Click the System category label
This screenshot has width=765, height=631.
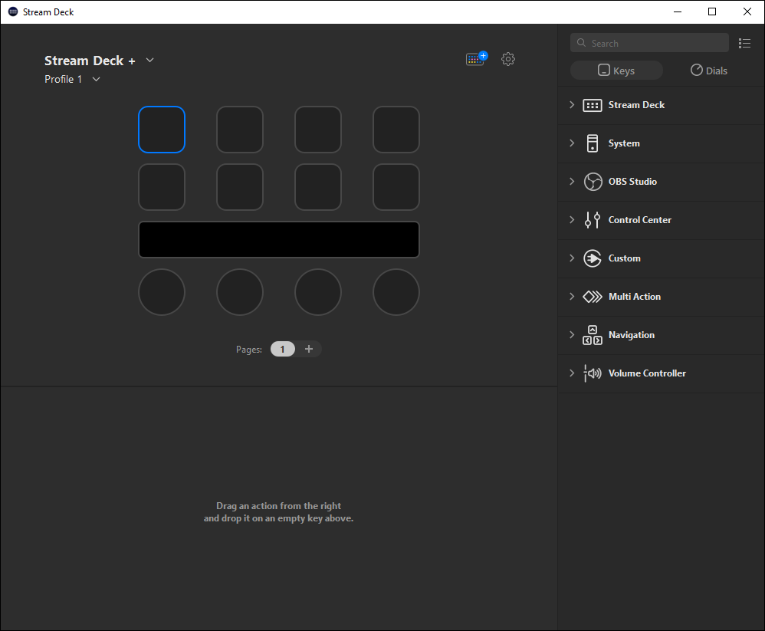624,143
